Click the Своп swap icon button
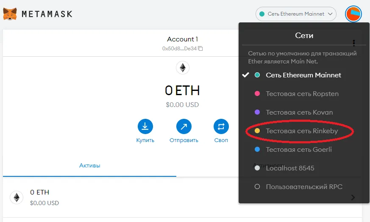This screenshot has width=370, height=222. coord(221,126)
